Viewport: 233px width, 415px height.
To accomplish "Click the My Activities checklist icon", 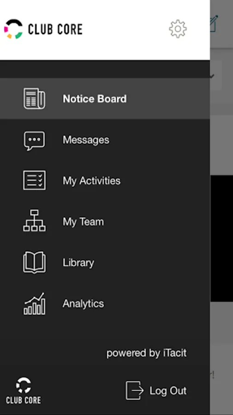I will tap(35, 180).
